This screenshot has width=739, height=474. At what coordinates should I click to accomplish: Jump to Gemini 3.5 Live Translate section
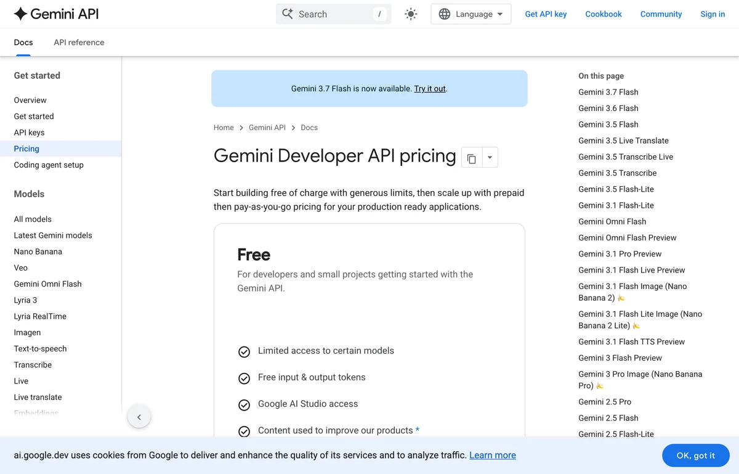coord(623,141)
